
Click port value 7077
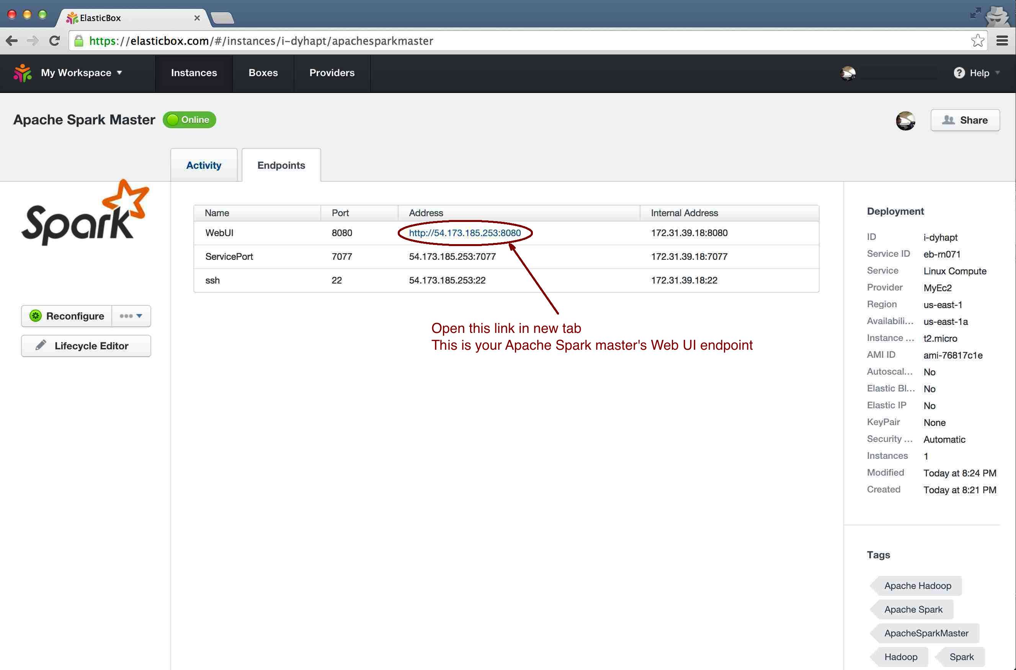pyautogui.click(x=342, y=256)
